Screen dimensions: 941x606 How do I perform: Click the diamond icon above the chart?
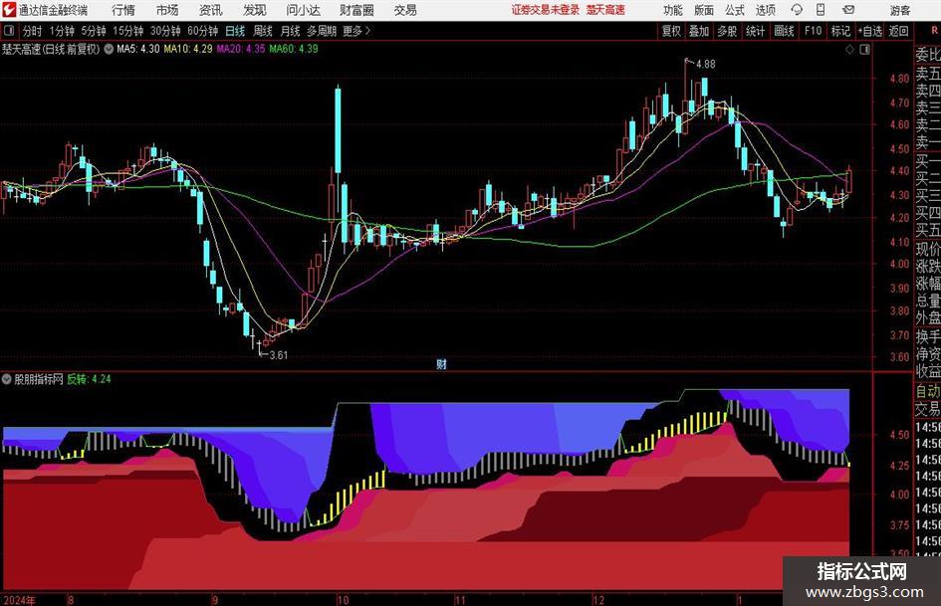(849, 50)
